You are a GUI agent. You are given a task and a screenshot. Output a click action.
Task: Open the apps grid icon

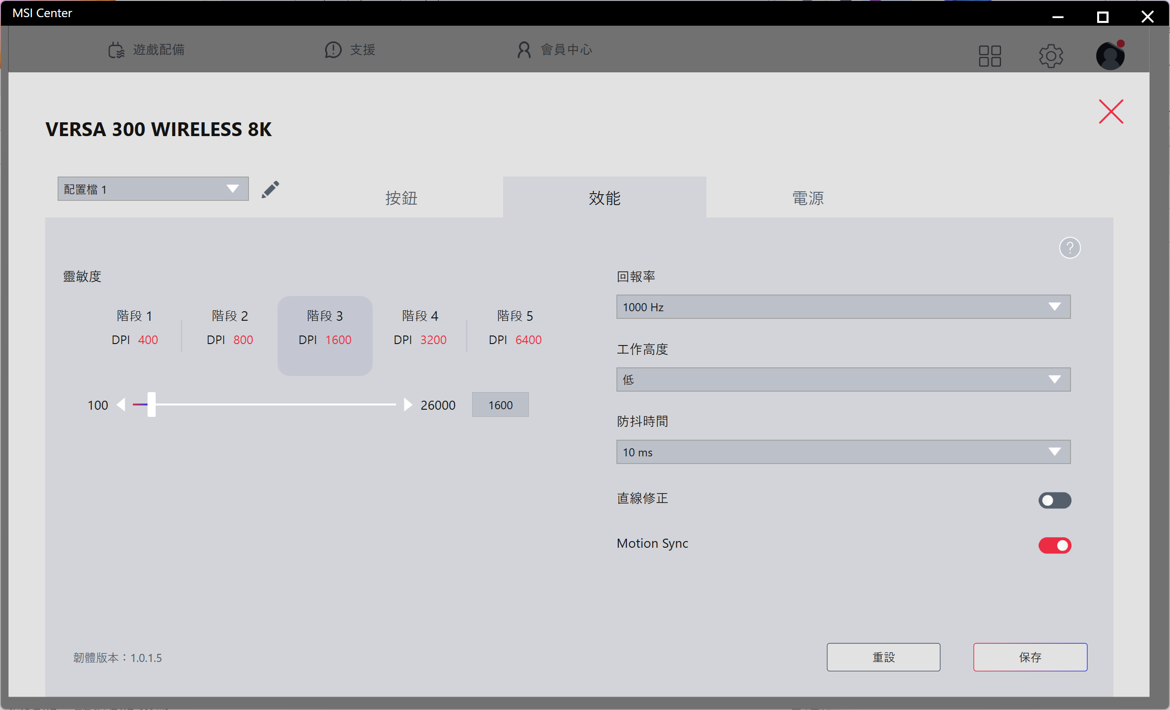coord(990,56)
